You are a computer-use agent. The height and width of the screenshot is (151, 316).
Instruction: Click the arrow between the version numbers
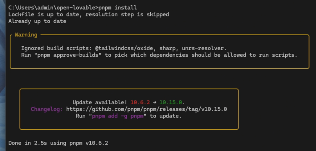point(155,102)
